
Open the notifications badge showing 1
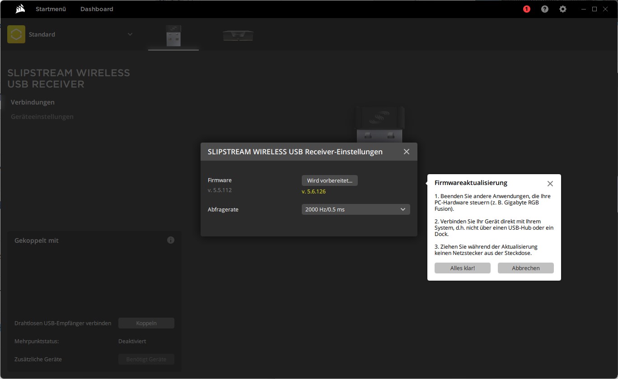[526, 9]
